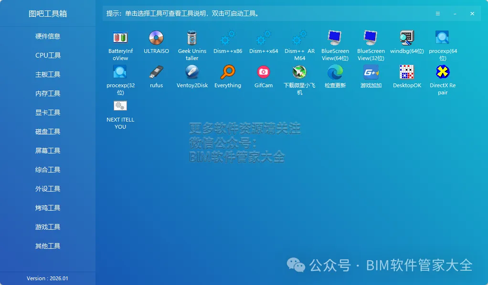Switch to 烤鸡工具 category
The height and width of the screenshot is (285, 488).
tap(48, 208)
